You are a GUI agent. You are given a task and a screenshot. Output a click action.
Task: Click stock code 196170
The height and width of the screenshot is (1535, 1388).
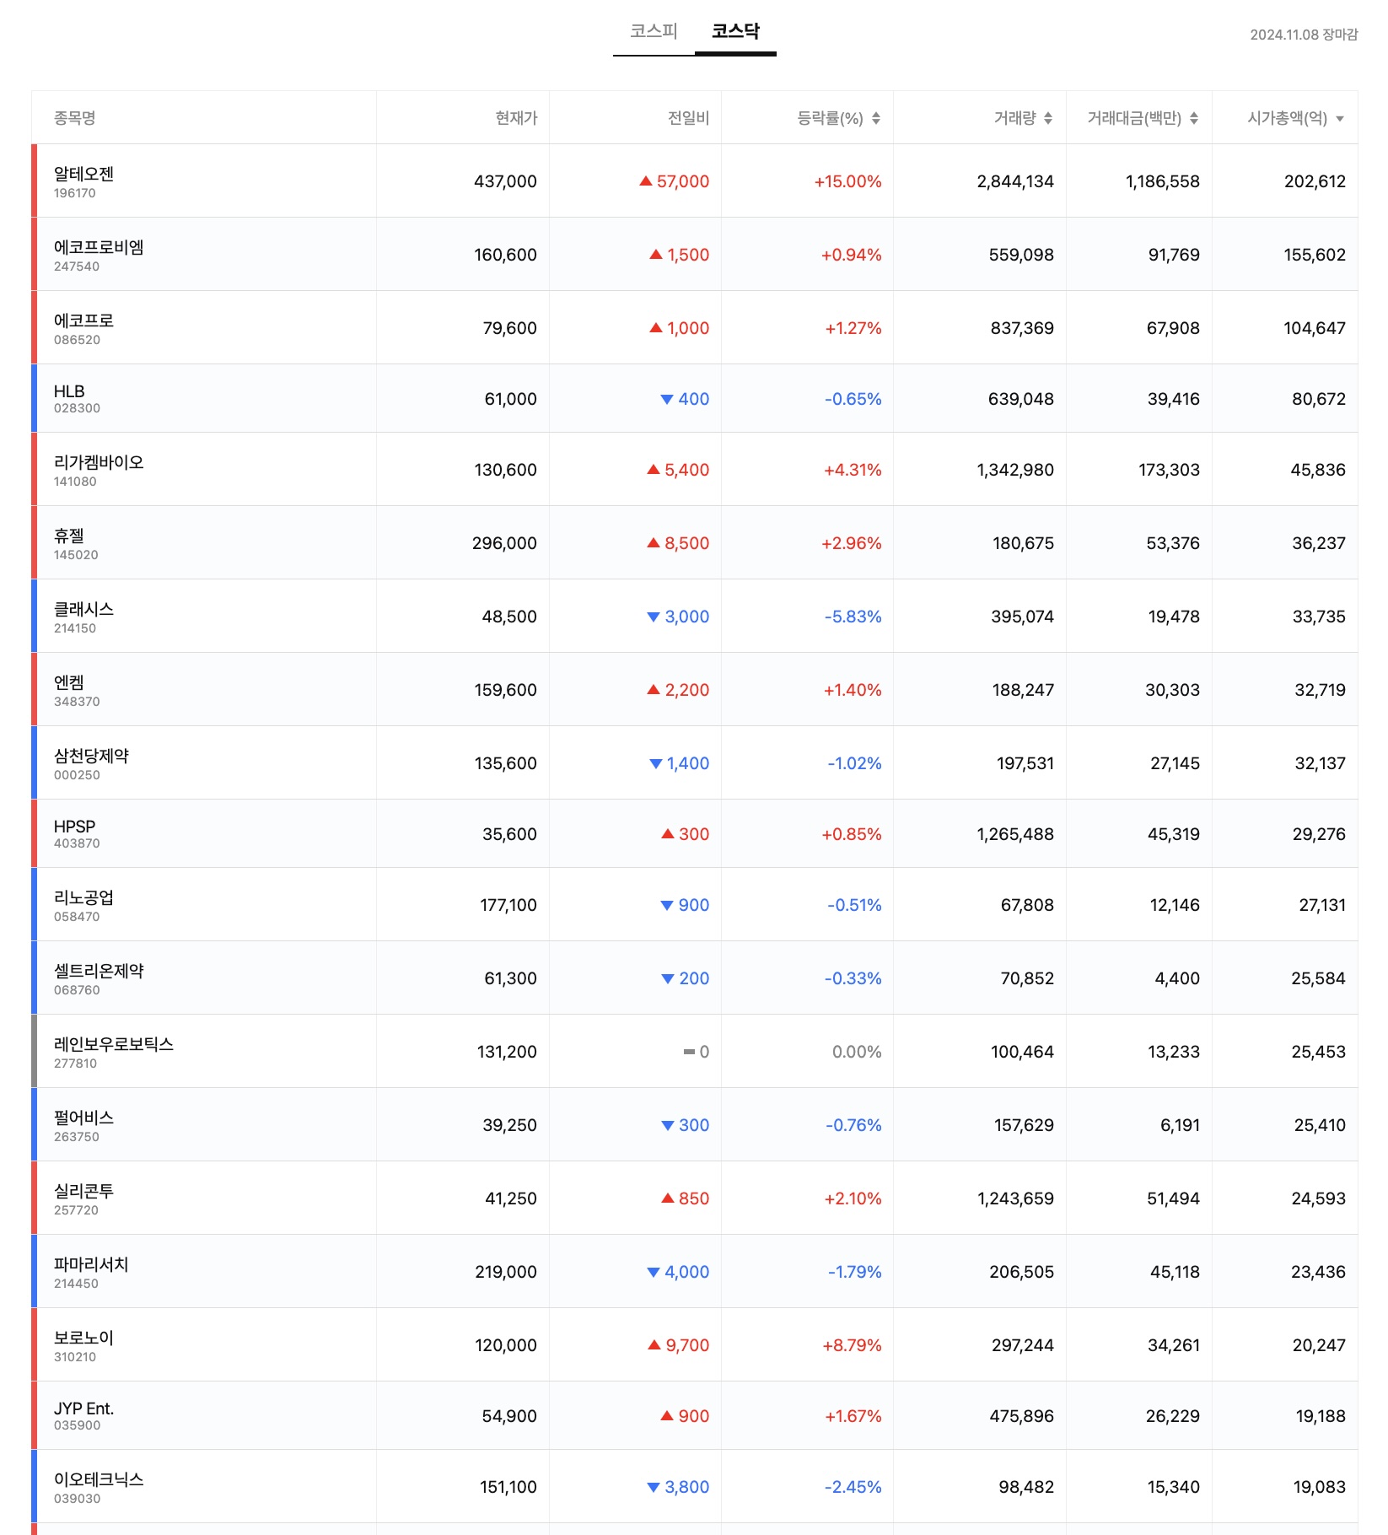75,193
